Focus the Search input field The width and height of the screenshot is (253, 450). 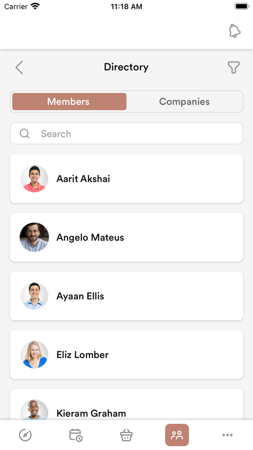click(x=126, y=133)
